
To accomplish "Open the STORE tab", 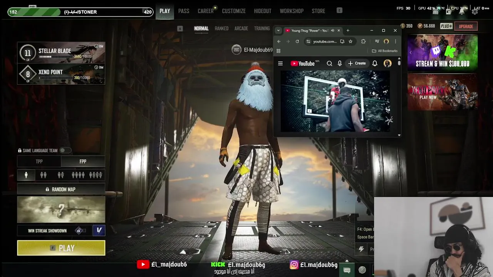I will 319,11.
